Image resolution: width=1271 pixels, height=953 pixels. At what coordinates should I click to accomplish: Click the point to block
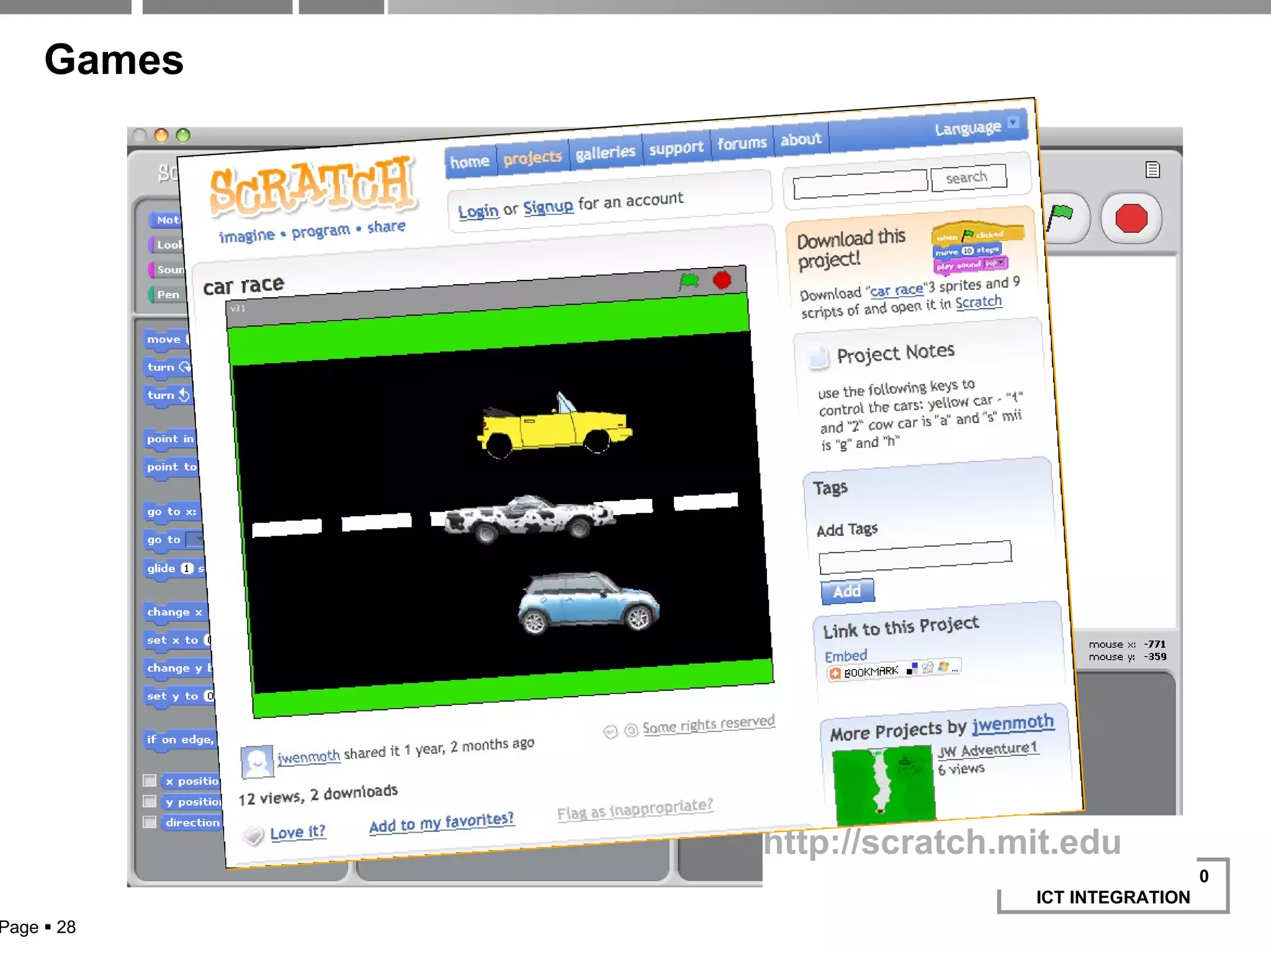pos(171,467)
